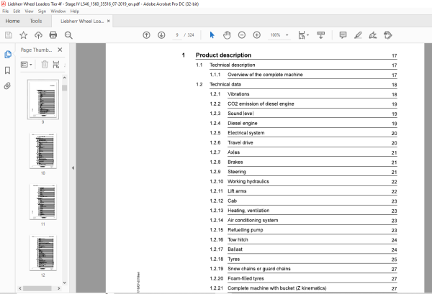Click the thumbnail panel page layout icon
This screenshot has height=294, width=432.
point(56,65)
